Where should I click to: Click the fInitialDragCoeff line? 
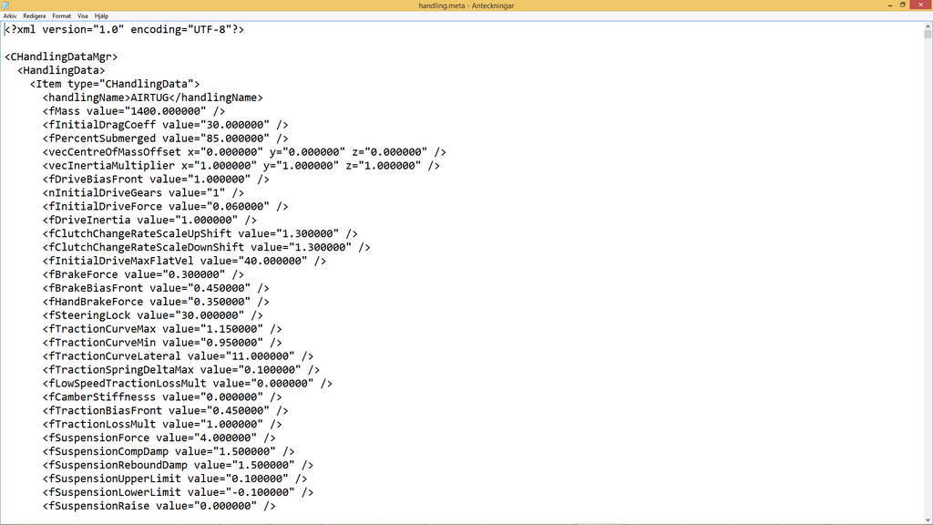(166, 125)
